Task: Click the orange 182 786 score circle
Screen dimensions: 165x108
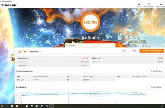Action: [90, 22]
